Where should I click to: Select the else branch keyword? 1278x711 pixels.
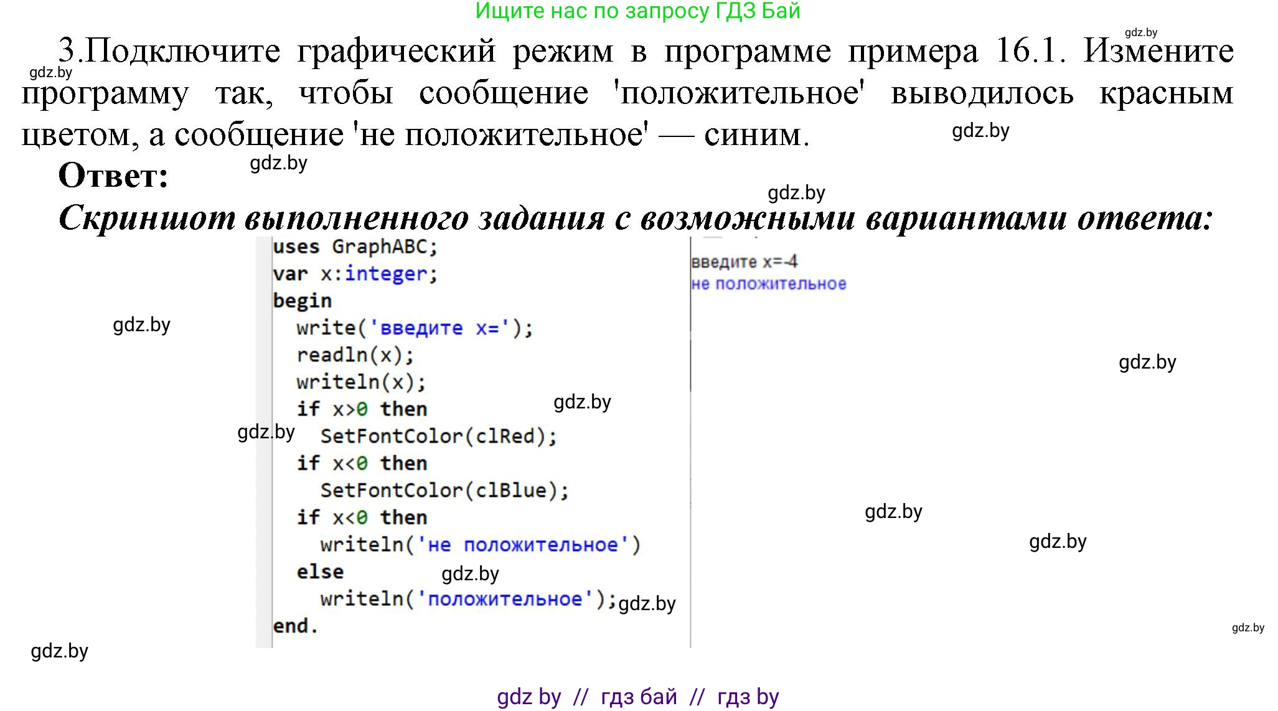pyautogui.click(x=319, y=571)
